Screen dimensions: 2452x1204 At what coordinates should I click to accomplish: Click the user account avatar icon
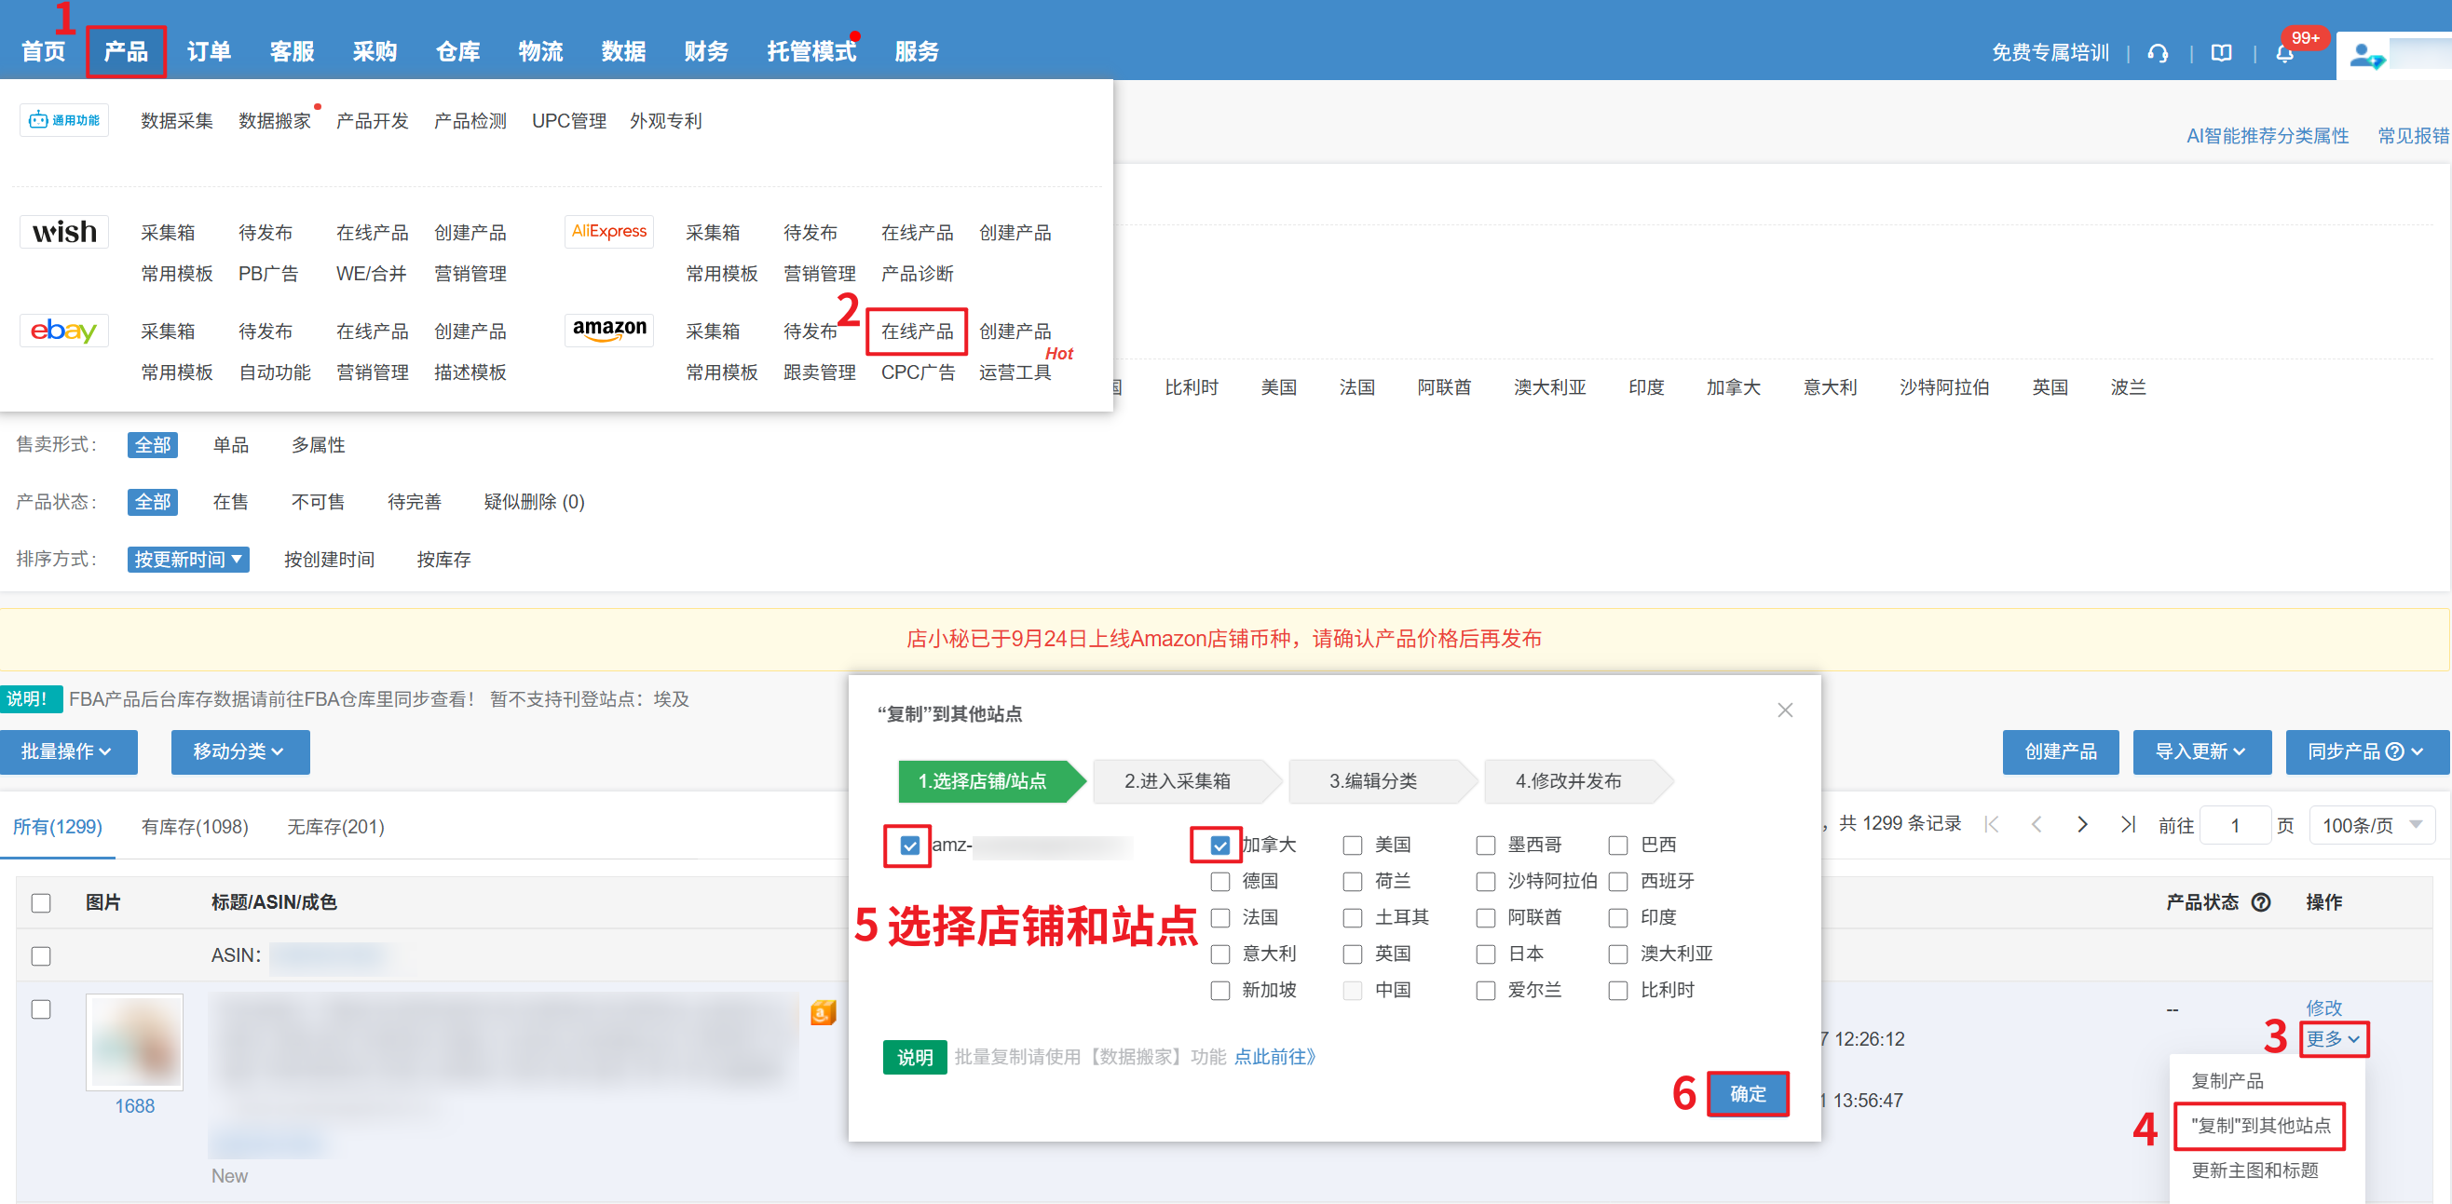[x=2365, y=55]
